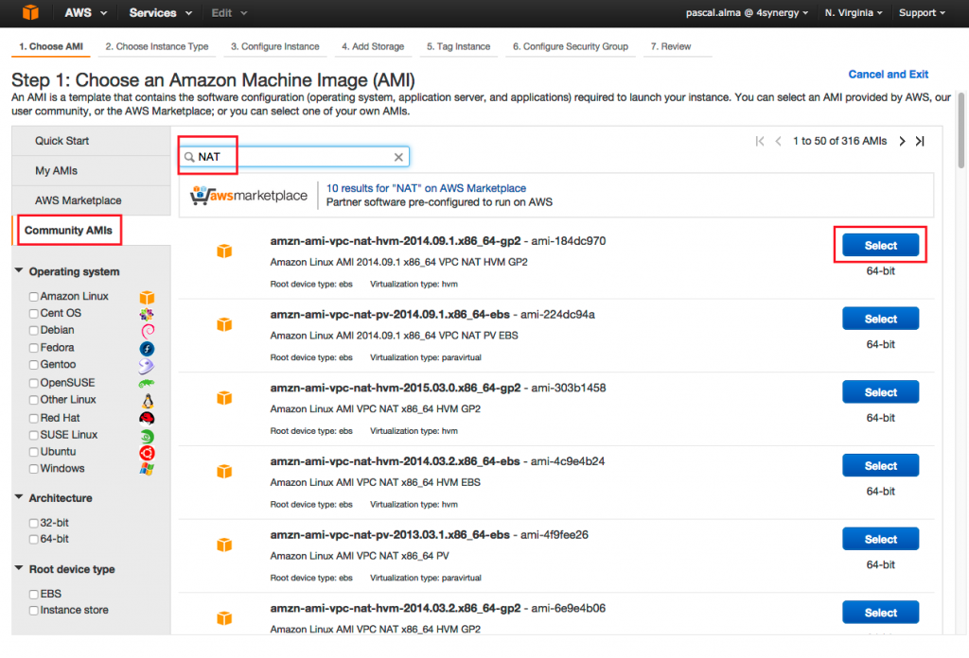Collapse the Operating system section
The height and width of the screenshot is (658, 969).
pos(19,271)
